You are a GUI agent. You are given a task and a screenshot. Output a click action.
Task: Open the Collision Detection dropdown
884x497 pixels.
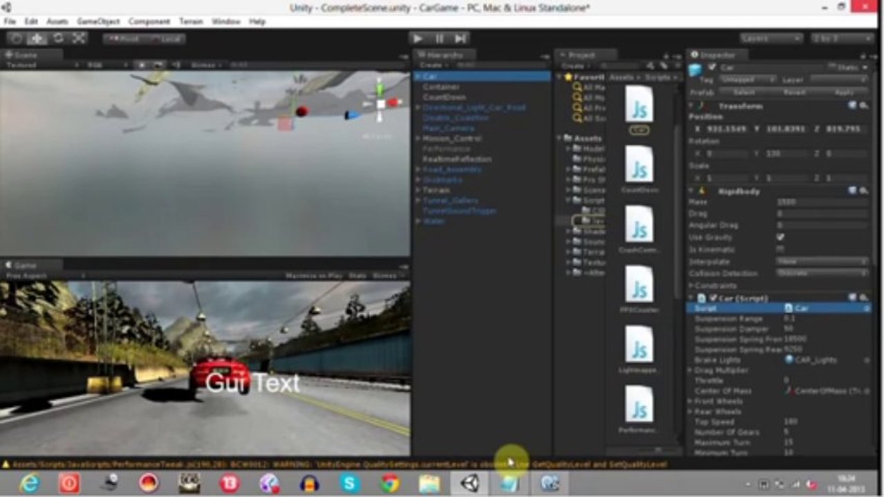[822, 273]
